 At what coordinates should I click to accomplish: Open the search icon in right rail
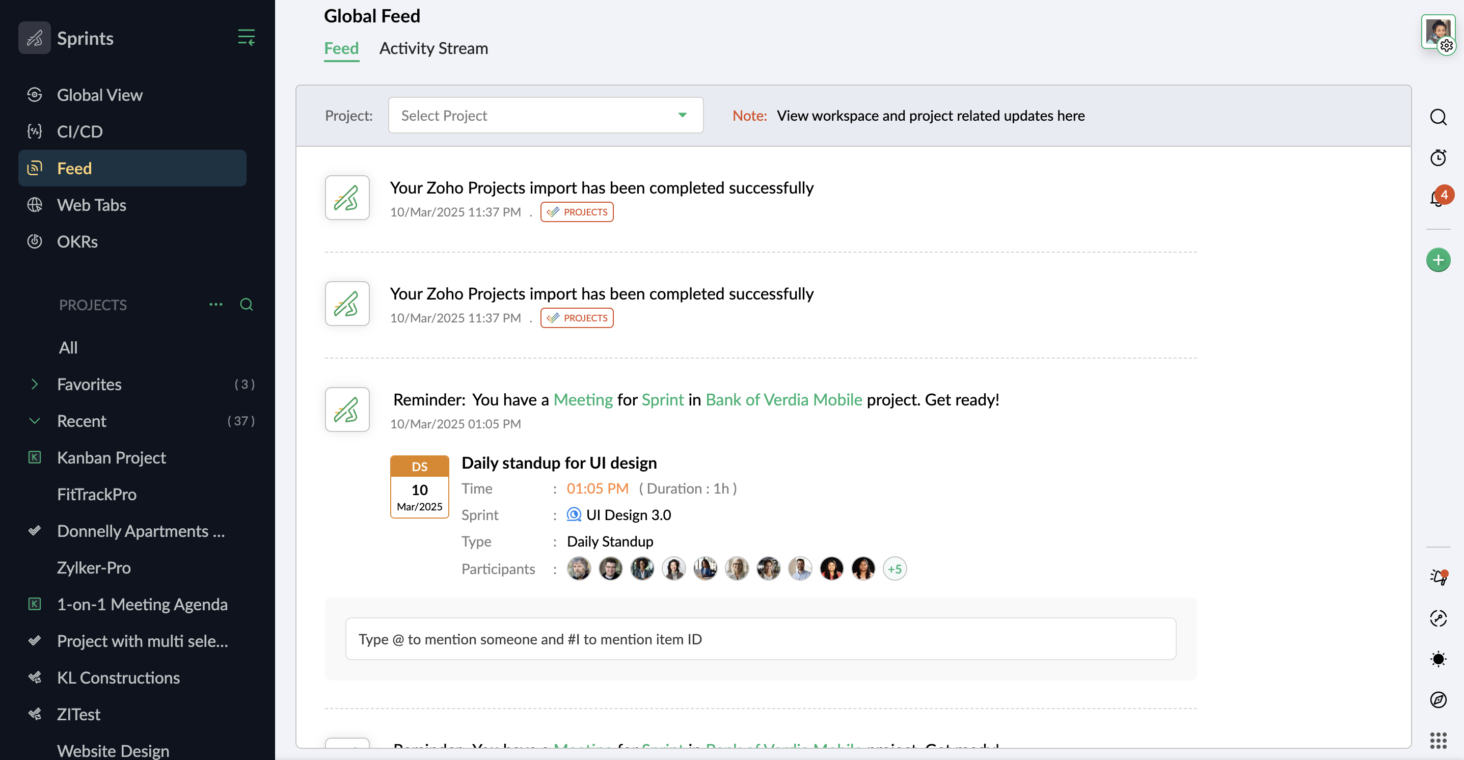coord(1438,117)
